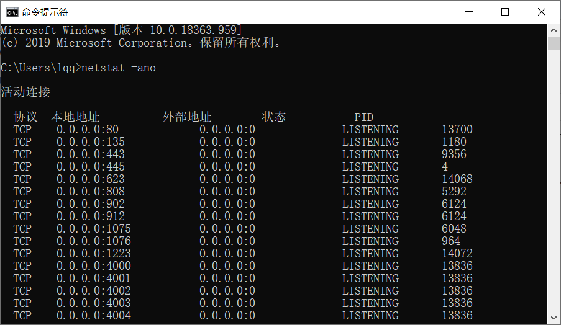Click the 协议 column header

[x=25, y=117]
